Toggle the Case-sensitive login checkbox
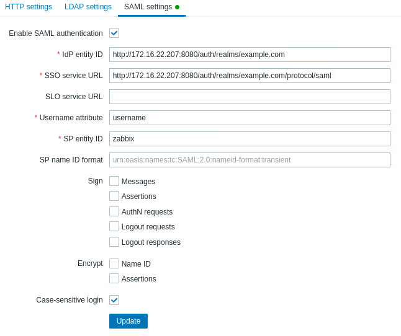401x336 pixels. [114, 300]
